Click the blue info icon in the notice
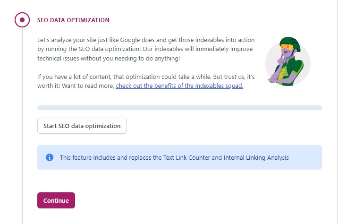This screenshot has width=338, height=224. (50, 157)
